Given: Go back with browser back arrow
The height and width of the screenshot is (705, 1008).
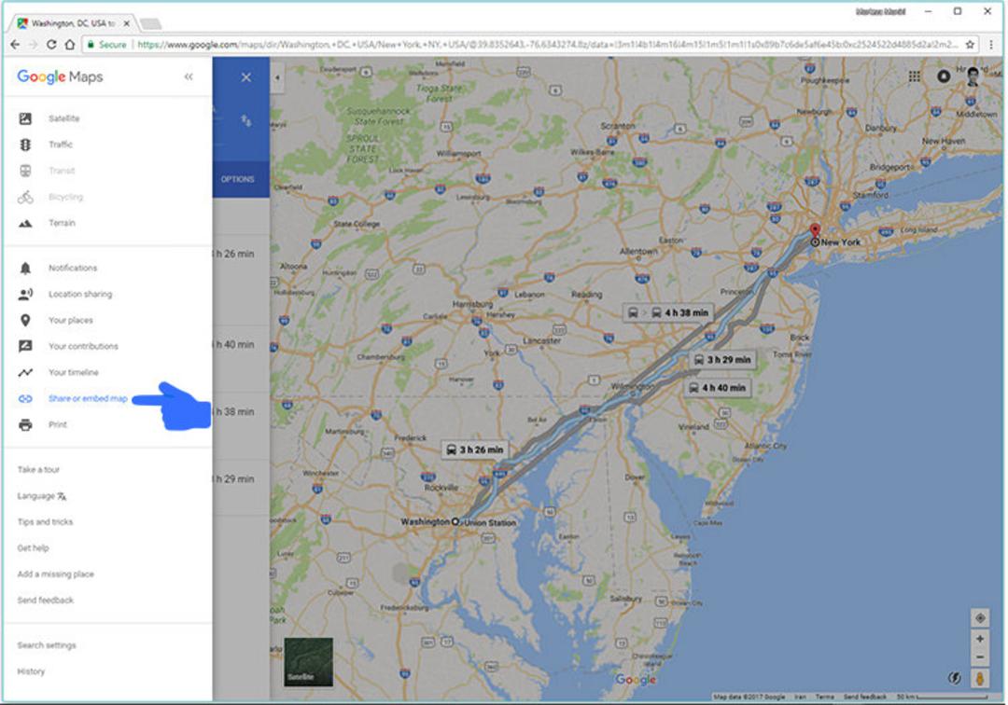Looking at the screenshot, I should [x=15, y=45].
